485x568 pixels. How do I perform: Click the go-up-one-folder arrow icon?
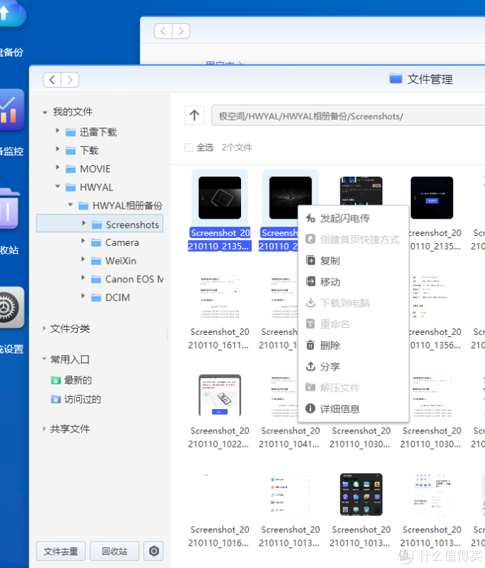(x=193, y=115)
